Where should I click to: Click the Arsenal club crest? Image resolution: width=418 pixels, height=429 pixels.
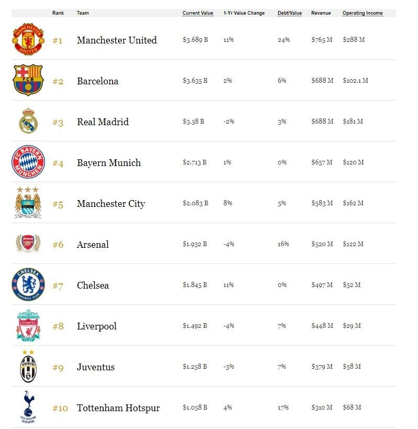coord(28,244)
